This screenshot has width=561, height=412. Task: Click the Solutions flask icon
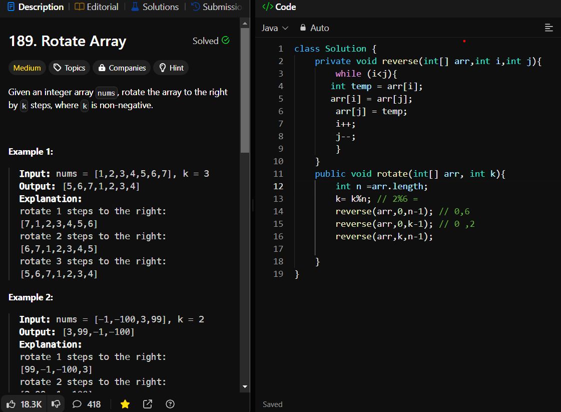(135, 7)
